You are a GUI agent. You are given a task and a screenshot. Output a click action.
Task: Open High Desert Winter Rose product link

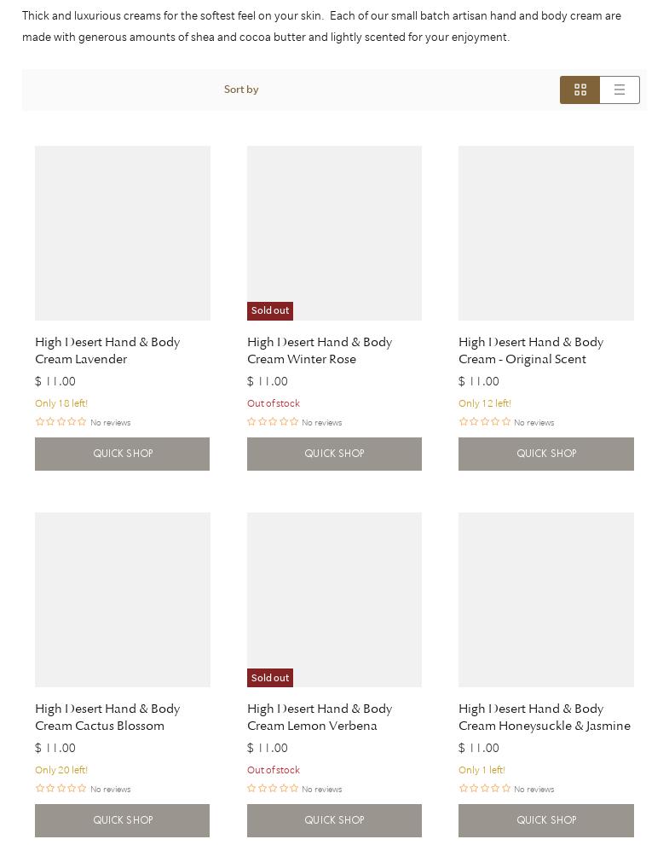click(320, 350)
